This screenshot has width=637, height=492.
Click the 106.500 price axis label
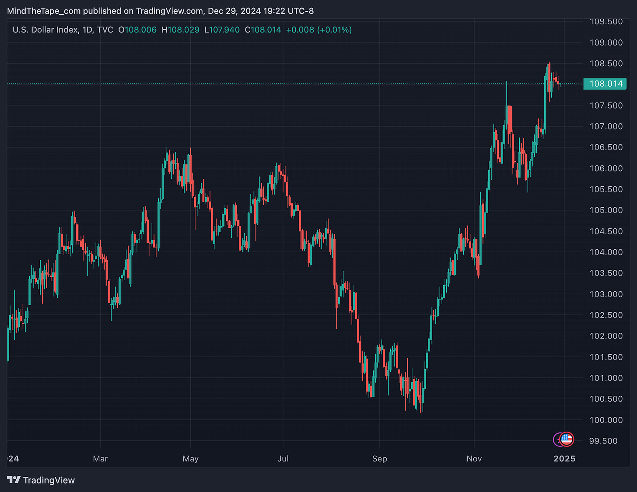[606, 147]
